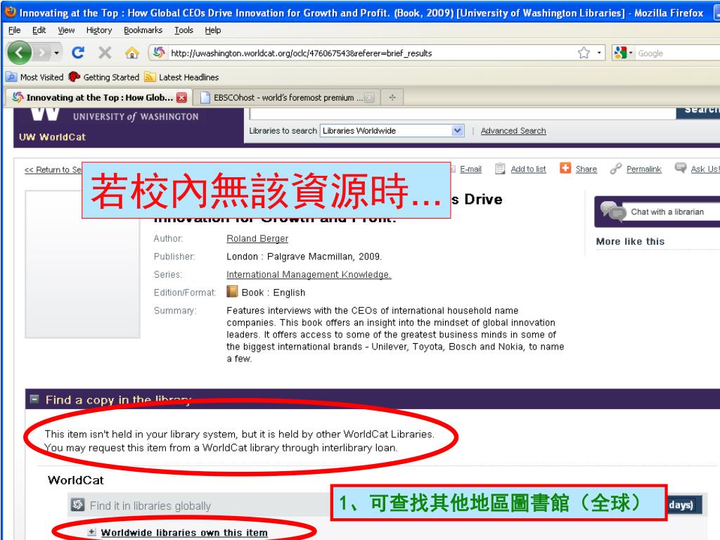Image resolution: width=720 pixels, height=540 pixels.
Task: Open the Edit menu
Action: click(x=39, y=30)
